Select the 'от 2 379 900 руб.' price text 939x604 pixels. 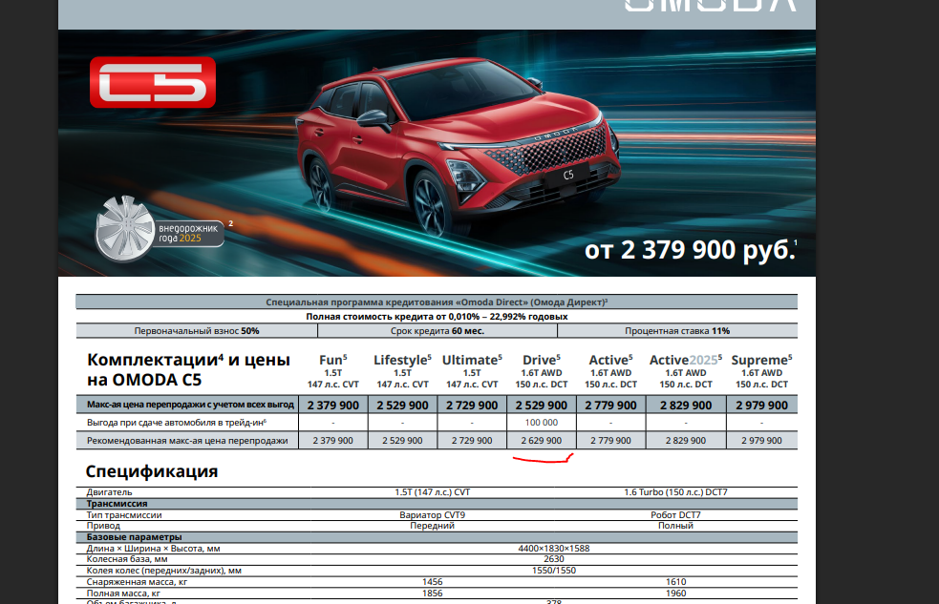coord(691,250)
